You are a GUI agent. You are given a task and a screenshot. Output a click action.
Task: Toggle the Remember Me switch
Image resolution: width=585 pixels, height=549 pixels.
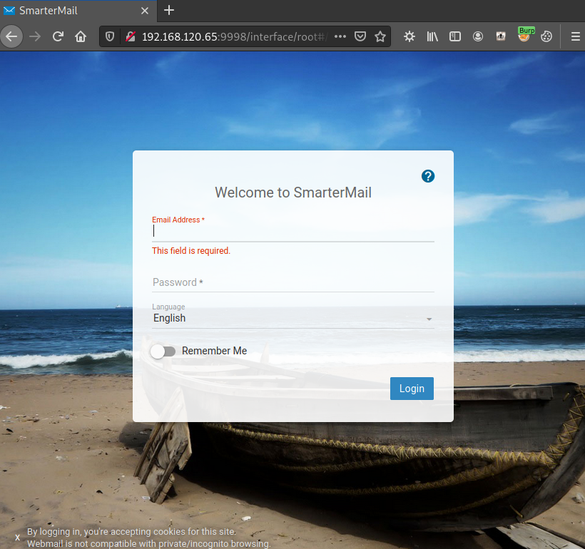pos(163,351)
